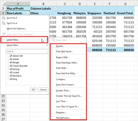This screenshot has height=121, width=138.
Task: Uncheck the Earring checkbox
Action: point(11,69)
